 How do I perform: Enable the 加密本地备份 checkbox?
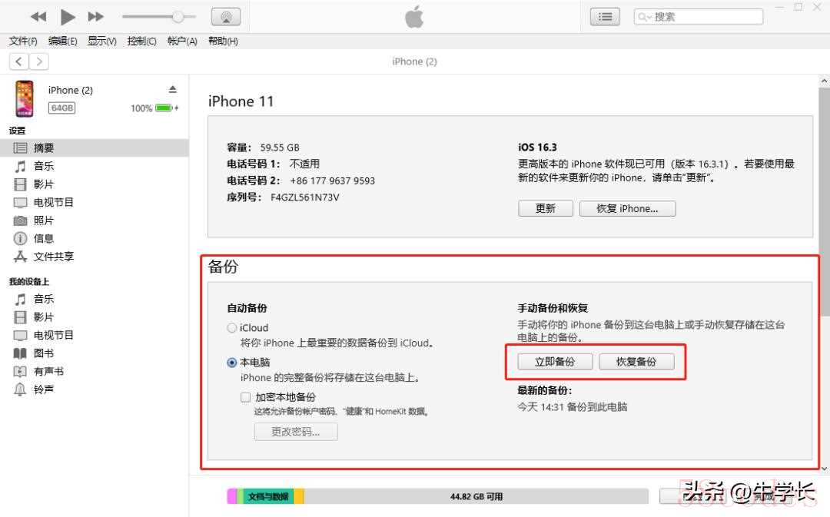coord(246,397)
